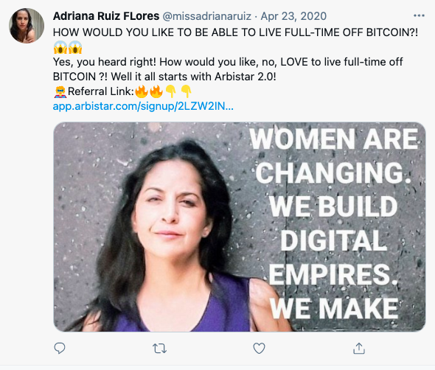Click the 'Referral Link:' text
This screenshot has width=435, height=370.
(101, 91)
